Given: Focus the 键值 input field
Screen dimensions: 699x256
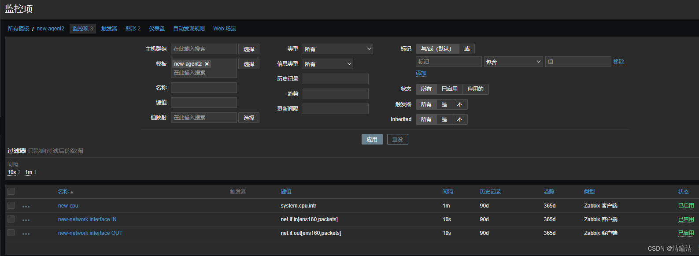Looking at the screenshot, I should 204,103.
